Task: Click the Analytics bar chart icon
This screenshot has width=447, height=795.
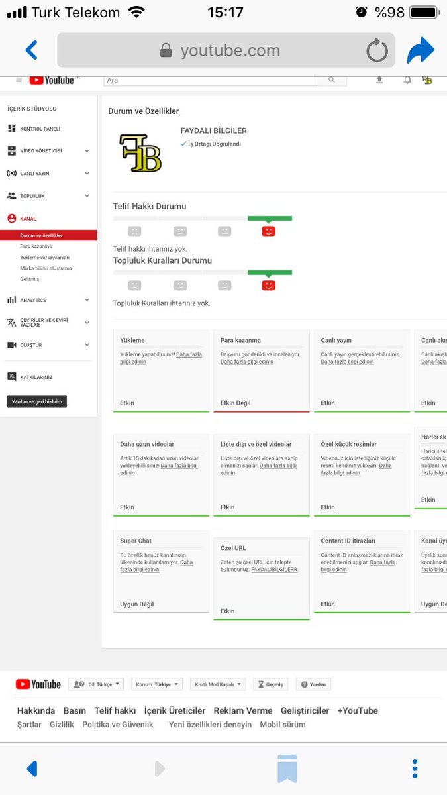Action: coord(11,300)
